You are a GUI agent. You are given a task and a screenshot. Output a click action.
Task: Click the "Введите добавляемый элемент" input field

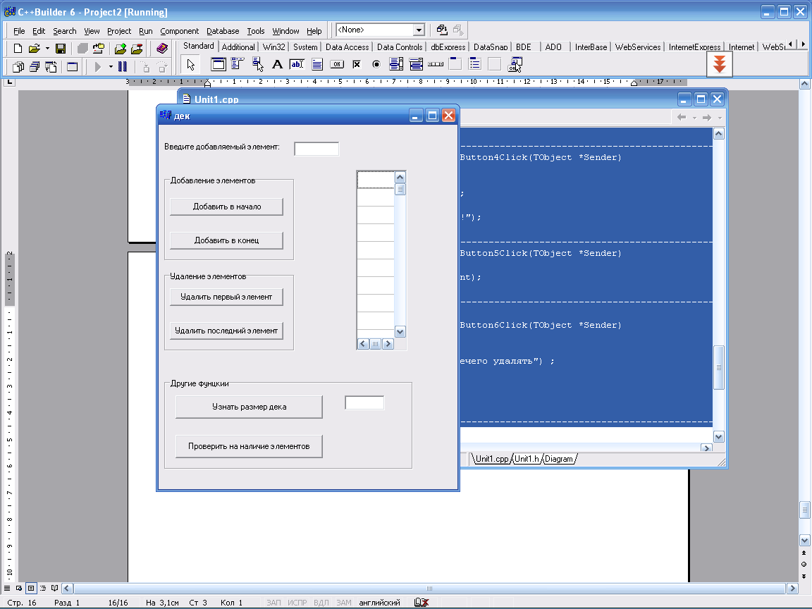[316, 149]
